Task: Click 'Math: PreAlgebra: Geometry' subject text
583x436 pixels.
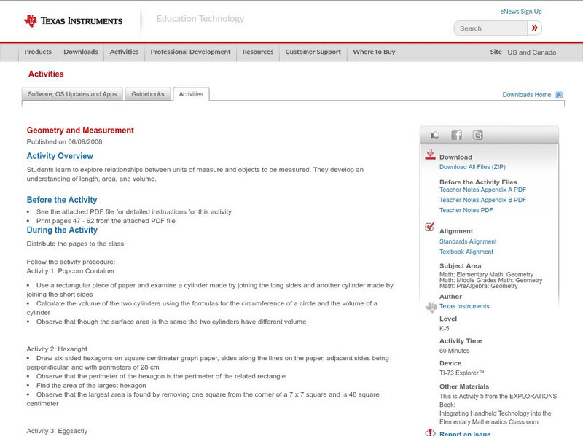Action: pyautogui.click(x=478, y=286)
